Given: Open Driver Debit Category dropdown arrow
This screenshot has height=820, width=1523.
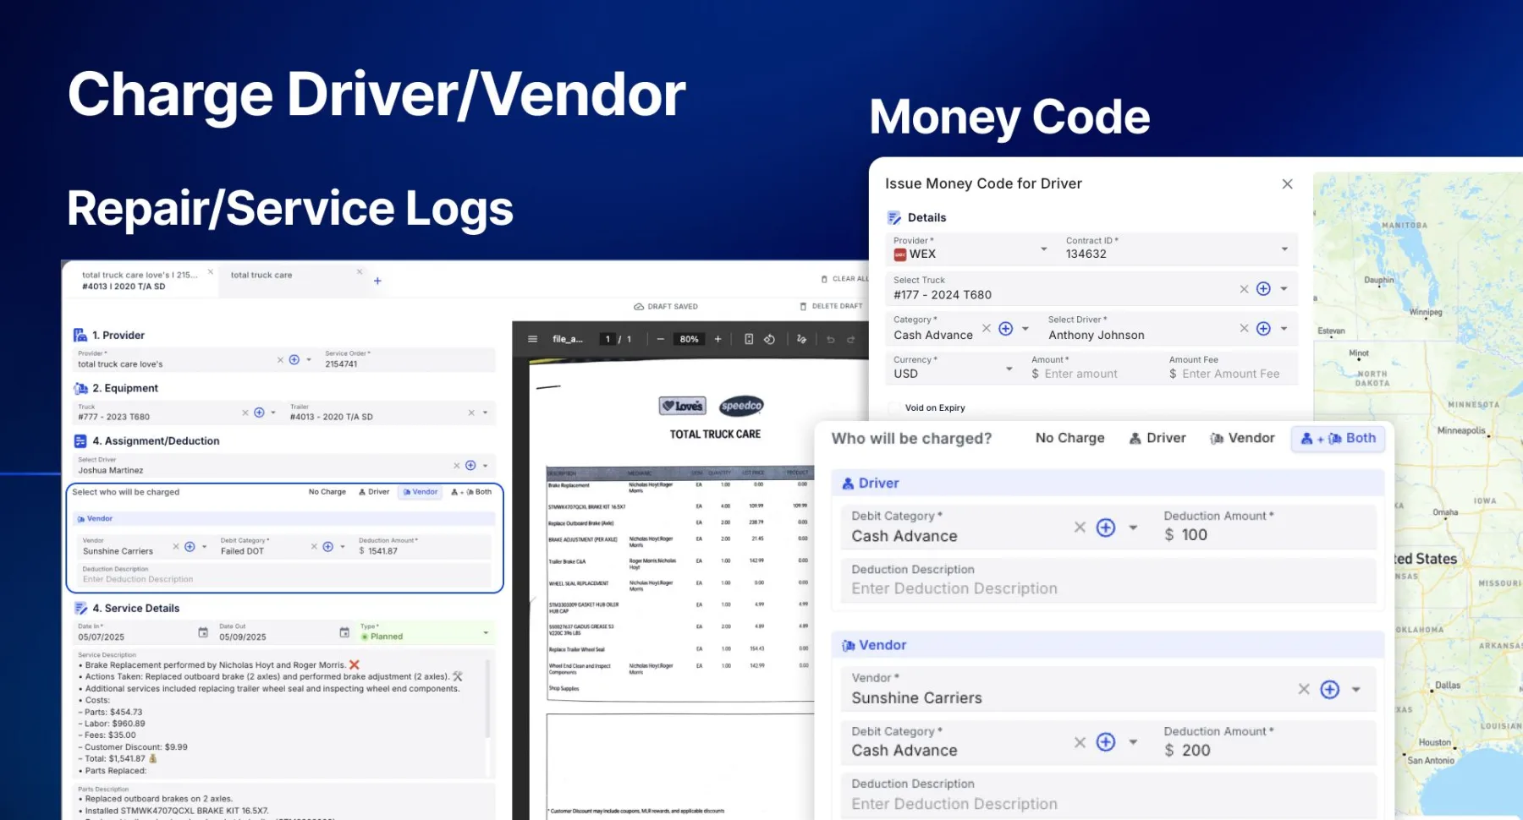Looking at the screenshot, I should [1133, 528].
